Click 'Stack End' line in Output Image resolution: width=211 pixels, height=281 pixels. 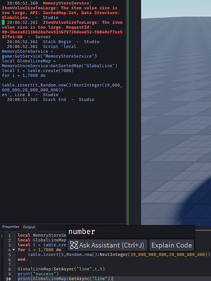point(54,99)
